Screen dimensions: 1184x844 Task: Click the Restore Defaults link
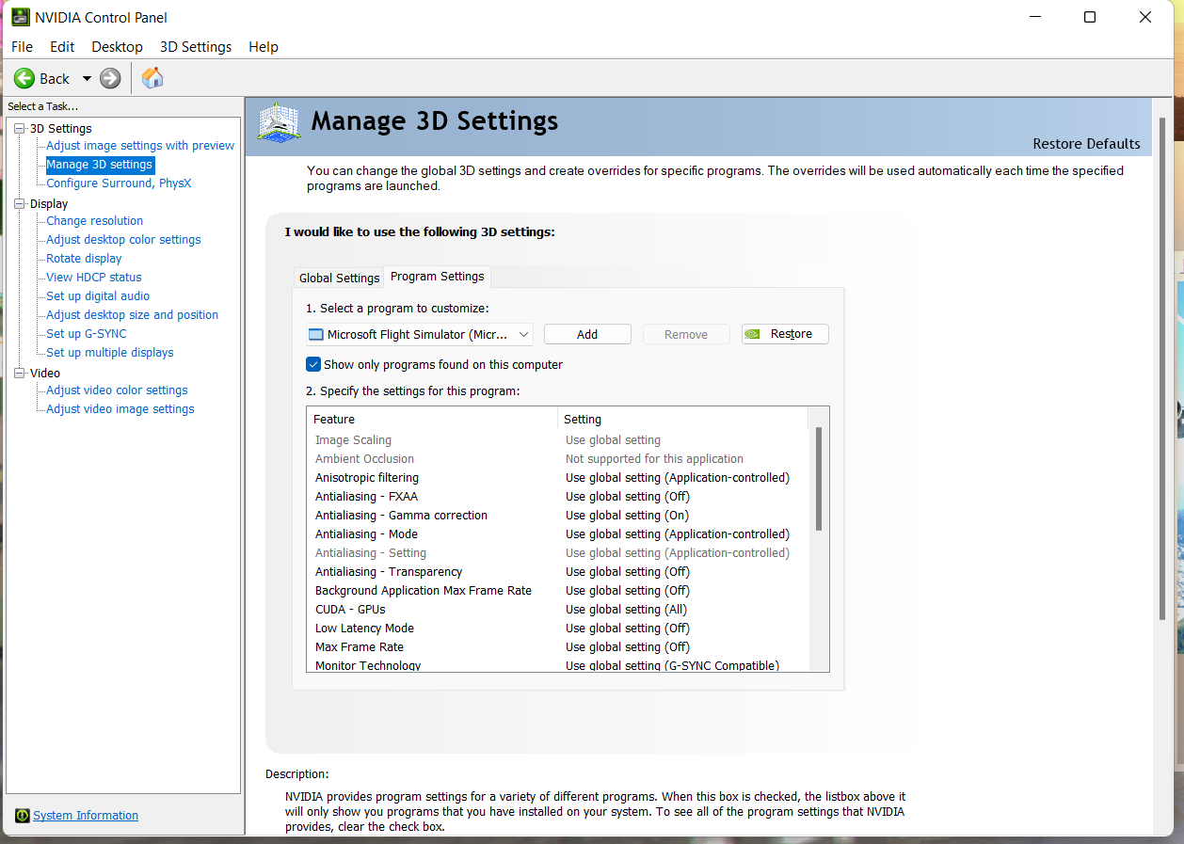click(1086, 144)
